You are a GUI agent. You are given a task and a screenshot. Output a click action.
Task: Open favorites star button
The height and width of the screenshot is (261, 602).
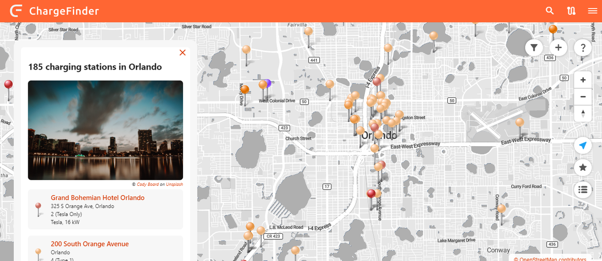[x=583, y=167]
